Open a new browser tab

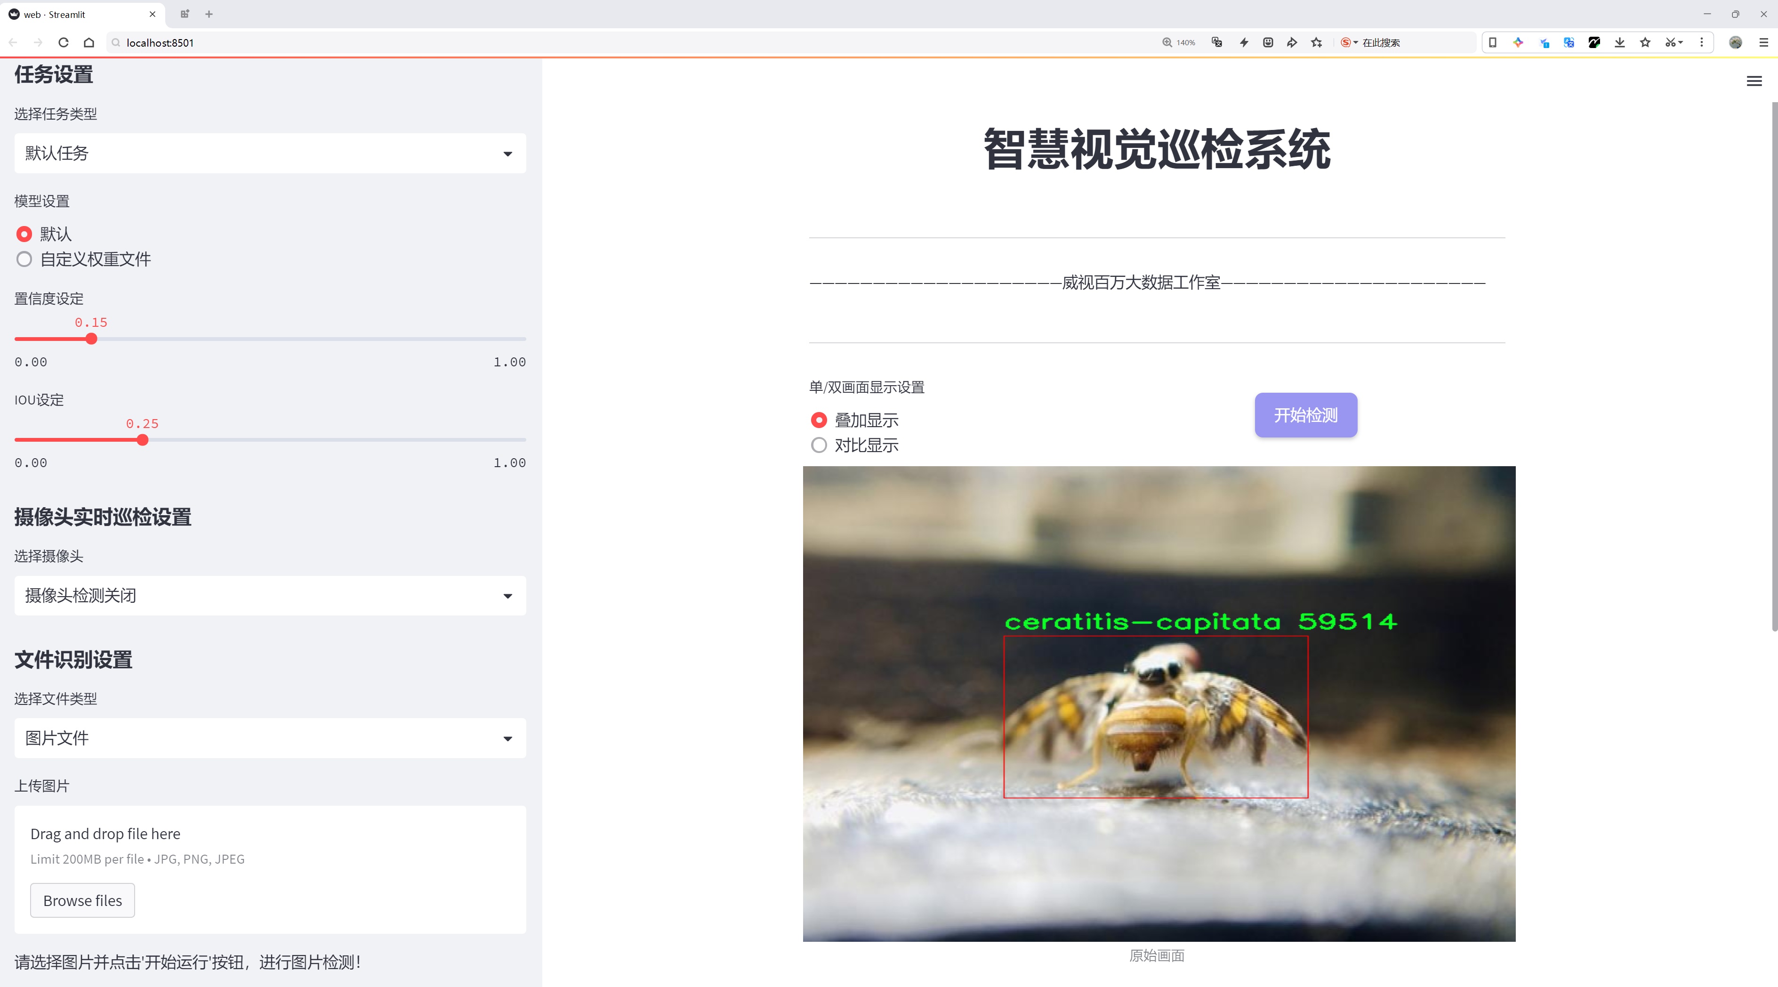point(209,14)
